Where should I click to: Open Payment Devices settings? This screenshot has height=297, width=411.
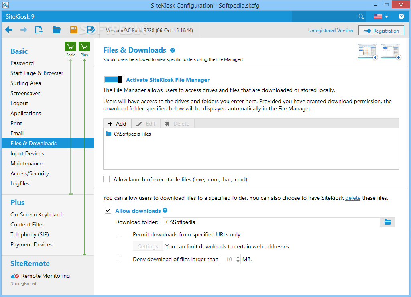pos(31,244)
